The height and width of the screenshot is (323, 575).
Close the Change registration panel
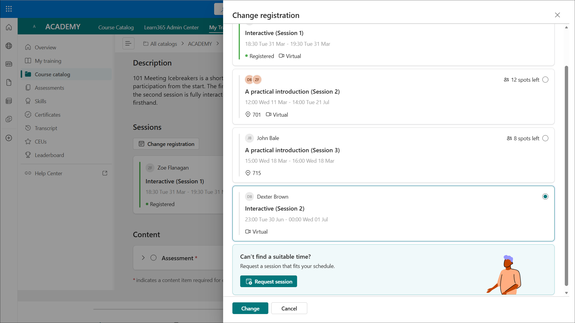(x=557, y=15)
